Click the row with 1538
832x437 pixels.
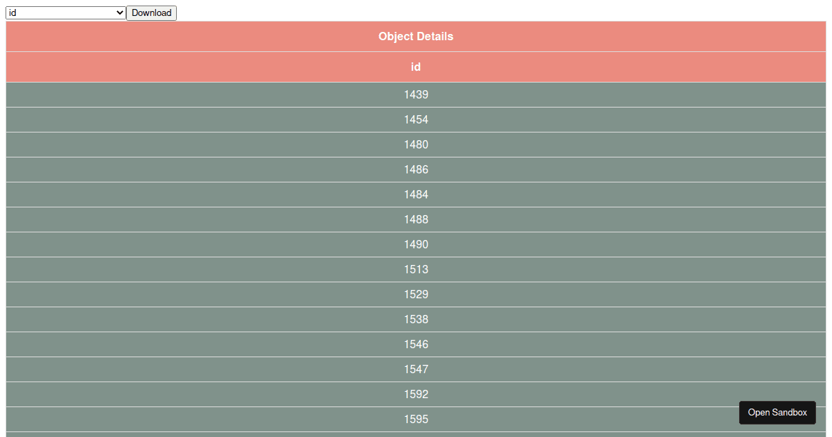tap(416, 319)
